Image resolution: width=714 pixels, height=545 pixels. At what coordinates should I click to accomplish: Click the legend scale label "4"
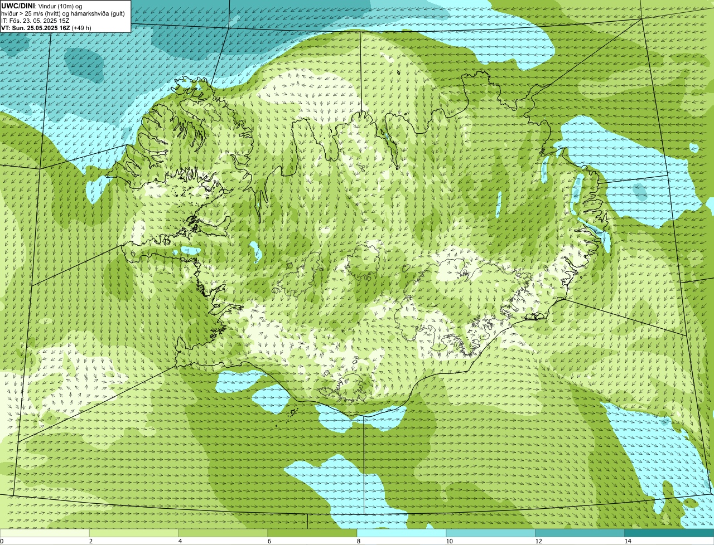[x=180, y=541]
